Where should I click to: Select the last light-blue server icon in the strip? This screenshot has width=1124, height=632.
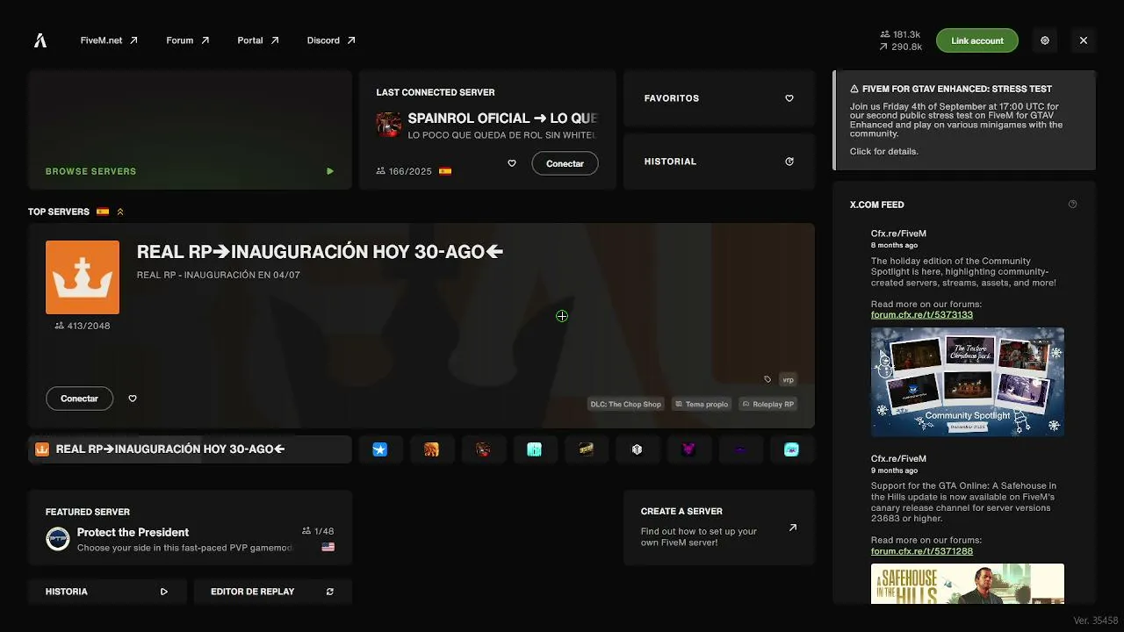point(791,449)
